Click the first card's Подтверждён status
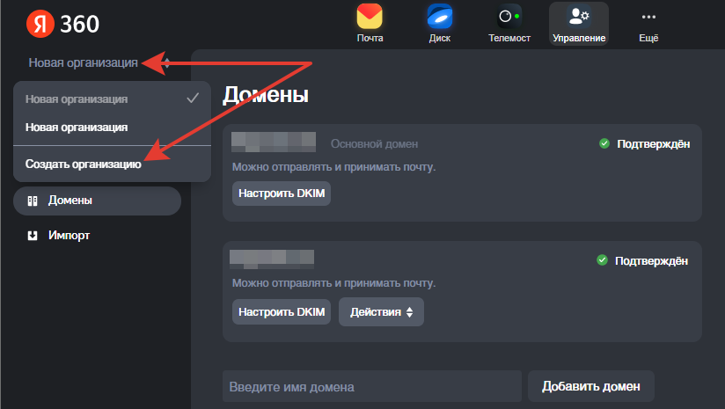This screenshot has width=725, height=409. pyautogui.click(x=654, y=144)
